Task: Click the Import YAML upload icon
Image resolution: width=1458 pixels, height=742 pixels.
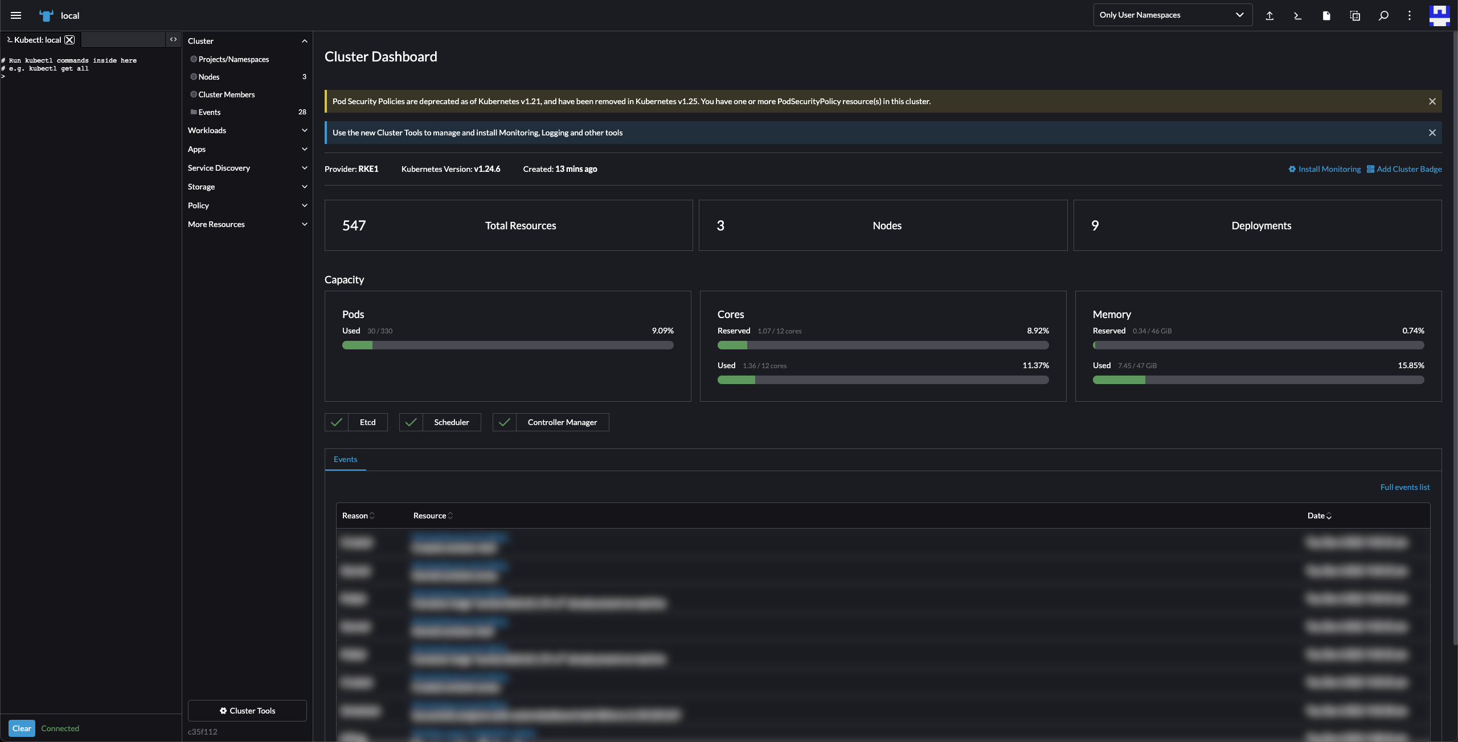Action: (1269, 15)
